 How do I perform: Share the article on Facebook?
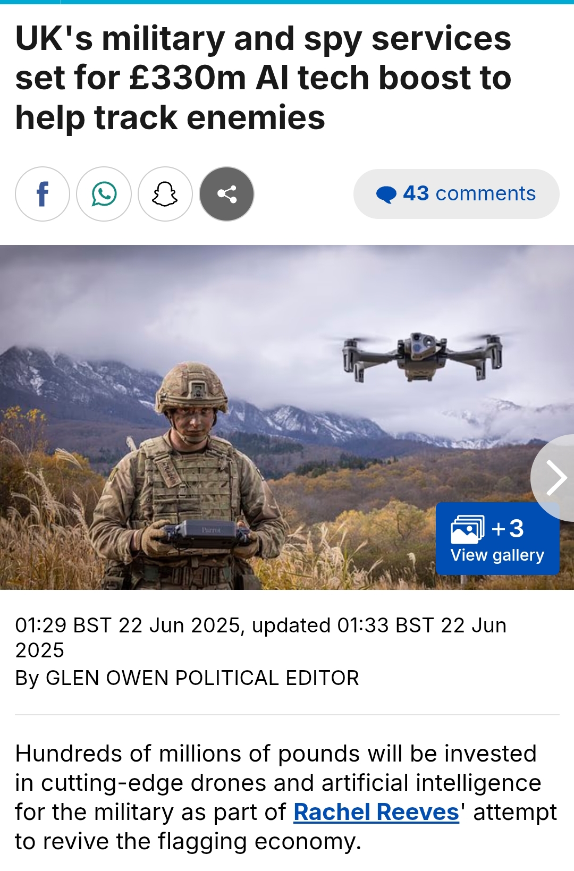tap(43, 194)
